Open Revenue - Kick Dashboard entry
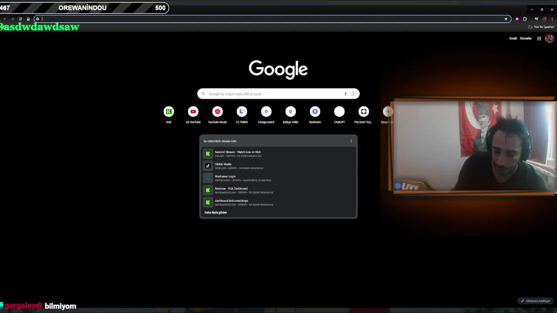Viewport: 557px width, 313px height. pyautogui.click(x=278, y=190)
